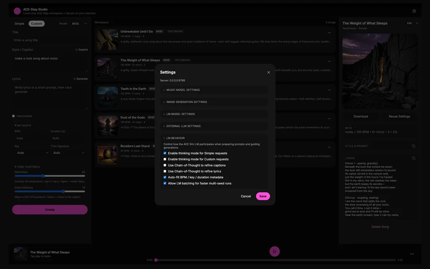Open the Model BASE dropdown
Viewport: 430px width, 269px height.
[79, 24]
